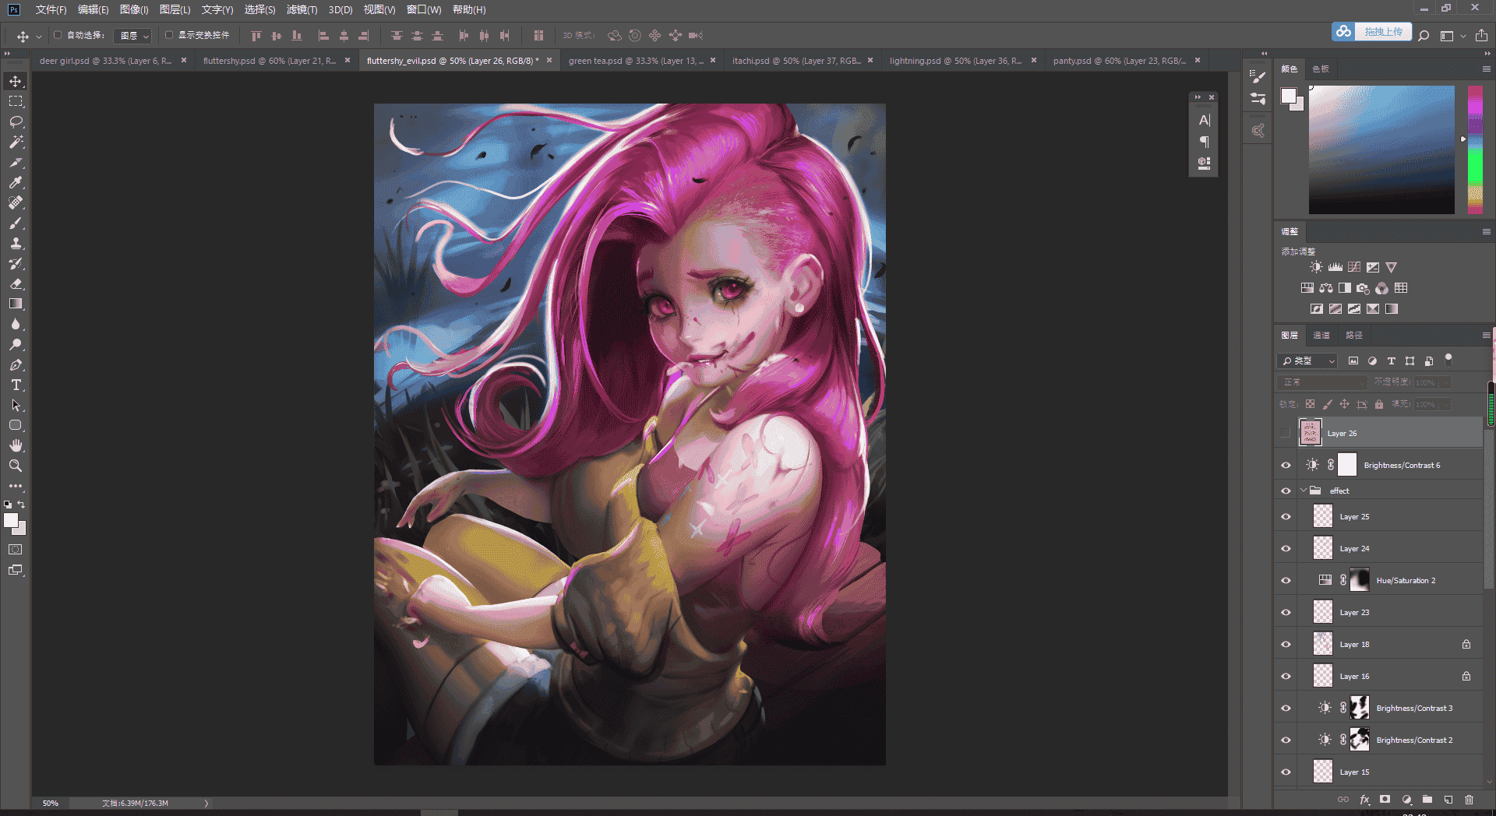The height and width of the screenshot is (816, 1496).
Task: Select the Brush tool
Action: (x=16, y=223)
